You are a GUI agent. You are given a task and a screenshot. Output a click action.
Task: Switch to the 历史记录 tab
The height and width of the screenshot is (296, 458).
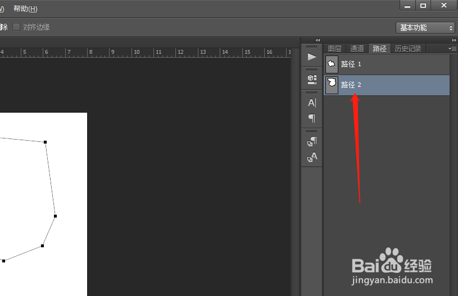pos(408,49)
